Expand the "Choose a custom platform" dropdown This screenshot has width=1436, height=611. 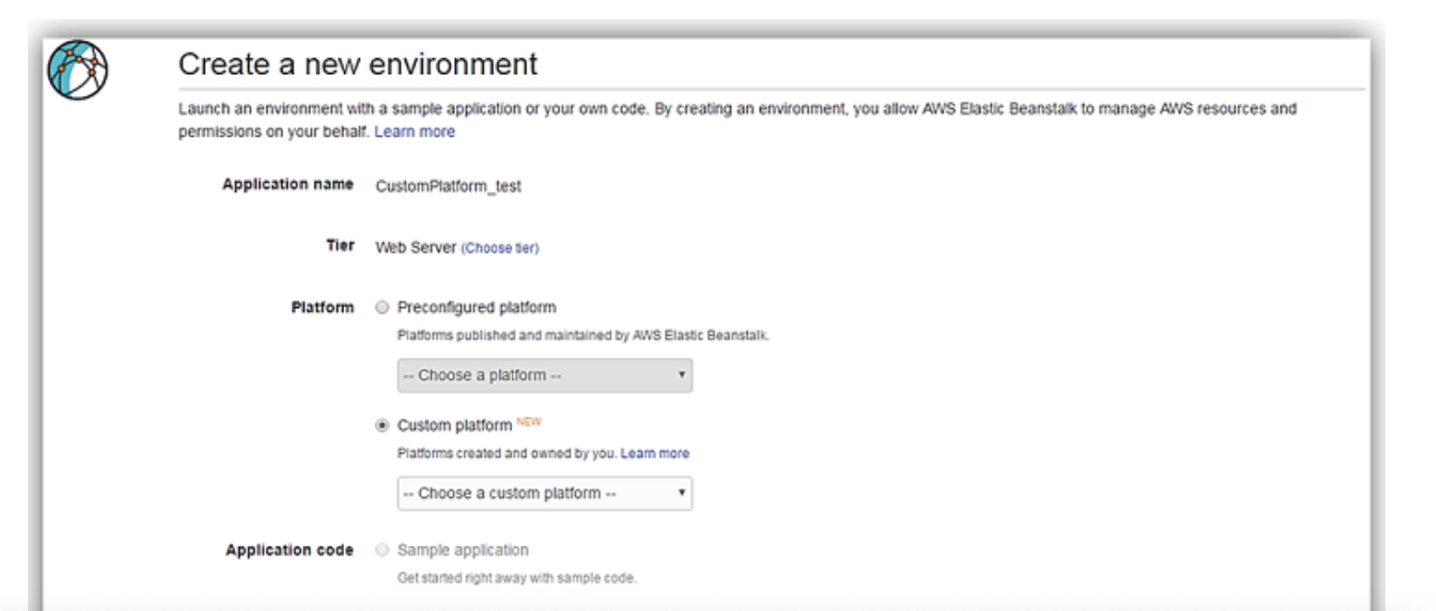coord(545,493)
